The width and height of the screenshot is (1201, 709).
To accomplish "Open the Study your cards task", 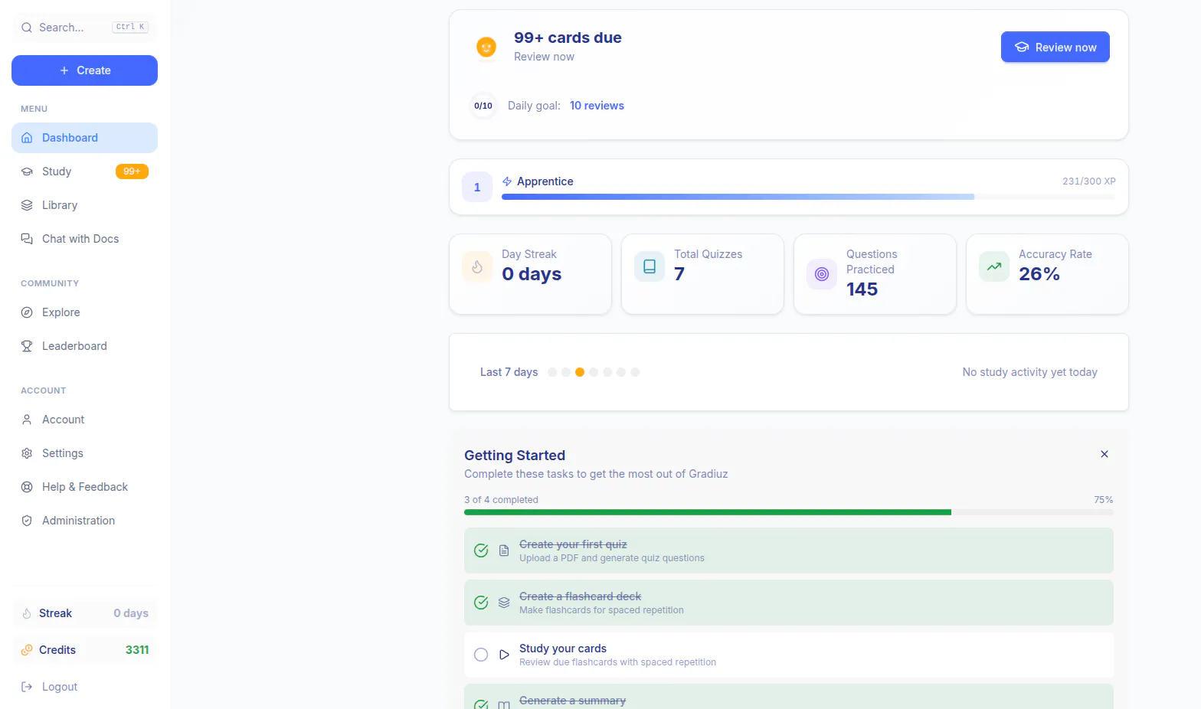I will [x=789, y=655].
